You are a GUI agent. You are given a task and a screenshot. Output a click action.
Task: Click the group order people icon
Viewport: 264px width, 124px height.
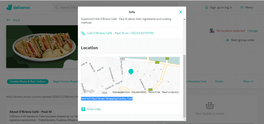click(227, 40)
